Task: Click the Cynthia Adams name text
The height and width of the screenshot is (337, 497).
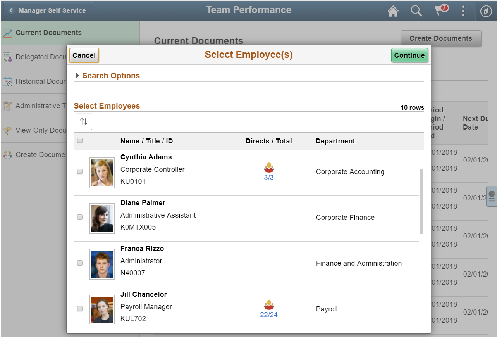Action: coord(146,157)
